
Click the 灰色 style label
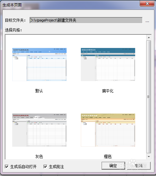click(x=39, y=156)
